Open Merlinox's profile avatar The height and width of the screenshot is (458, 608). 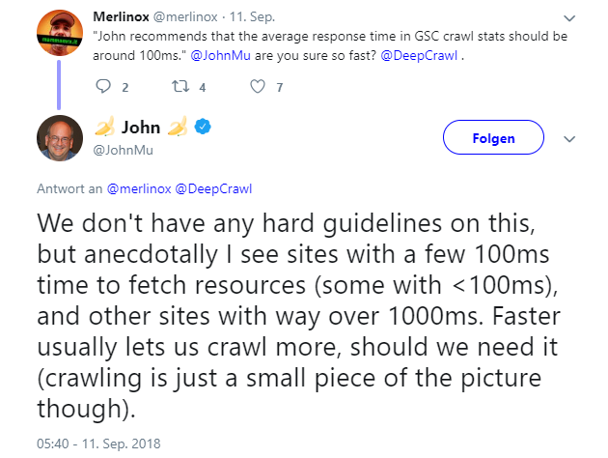coord(59,36)
